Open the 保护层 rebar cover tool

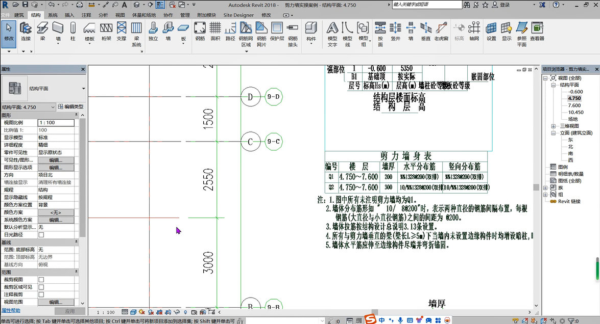[x=277, y=31]
